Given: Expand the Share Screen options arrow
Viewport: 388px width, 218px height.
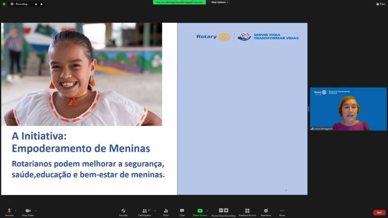Looking at the screenshot, I should (207, 210).
